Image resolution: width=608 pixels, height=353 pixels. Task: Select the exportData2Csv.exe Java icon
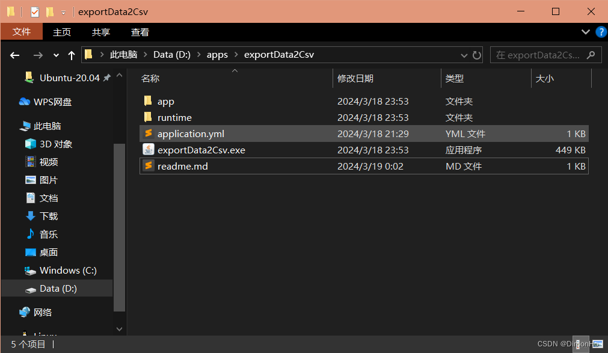[x=148, y=149]
